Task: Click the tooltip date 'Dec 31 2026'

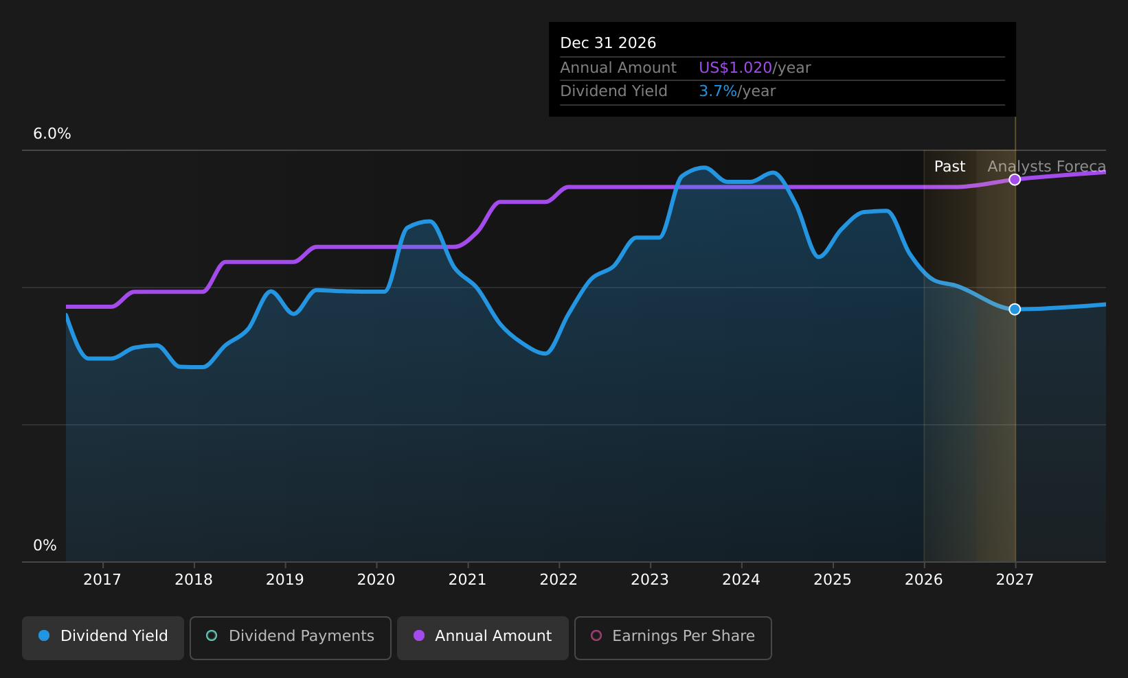Action: 608,43
